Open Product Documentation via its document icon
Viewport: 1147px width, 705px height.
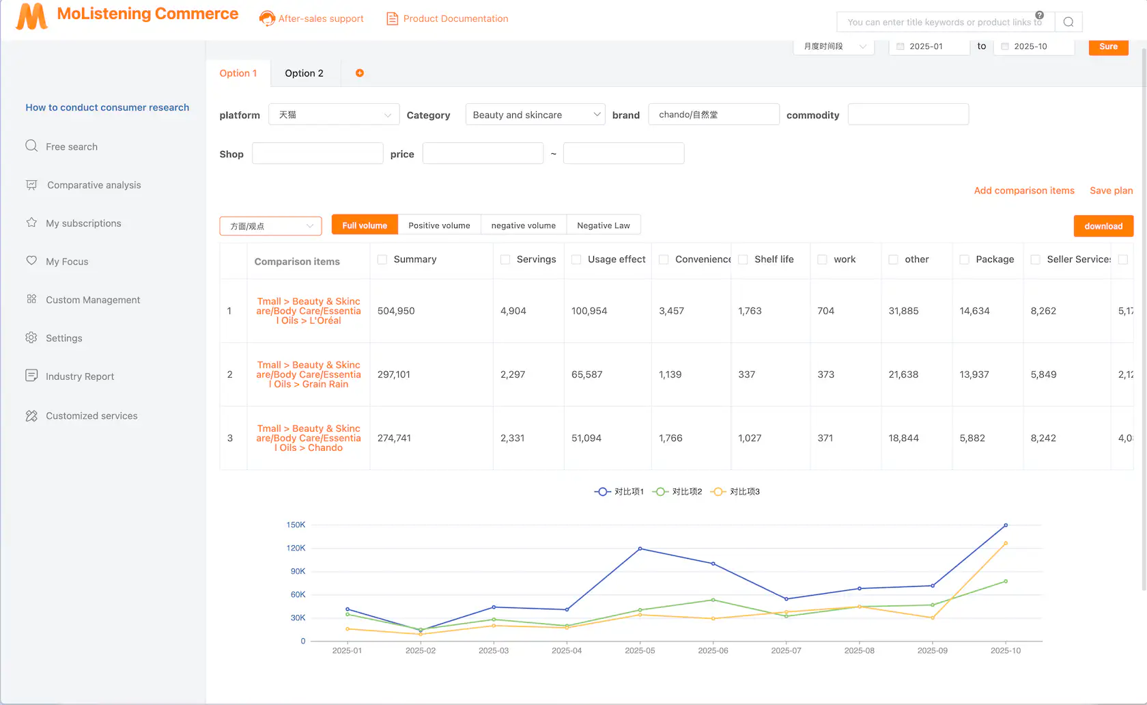pyautogui.click(x=393, y=18)
